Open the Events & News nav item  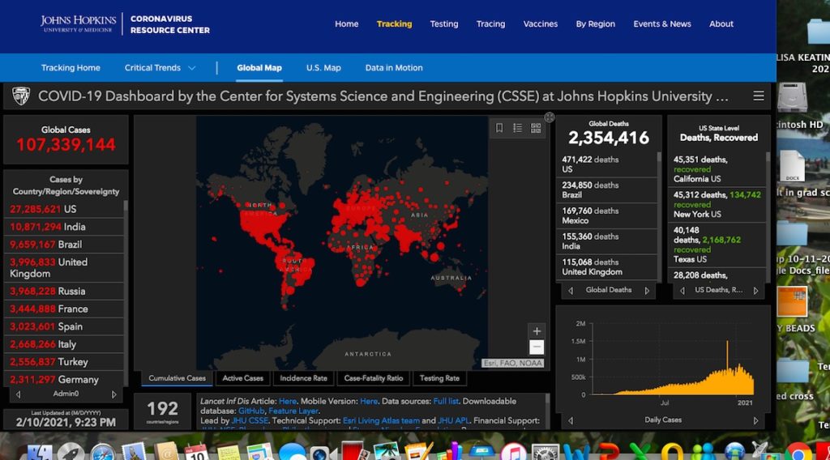pyautogui.click(x=662, y=23)
